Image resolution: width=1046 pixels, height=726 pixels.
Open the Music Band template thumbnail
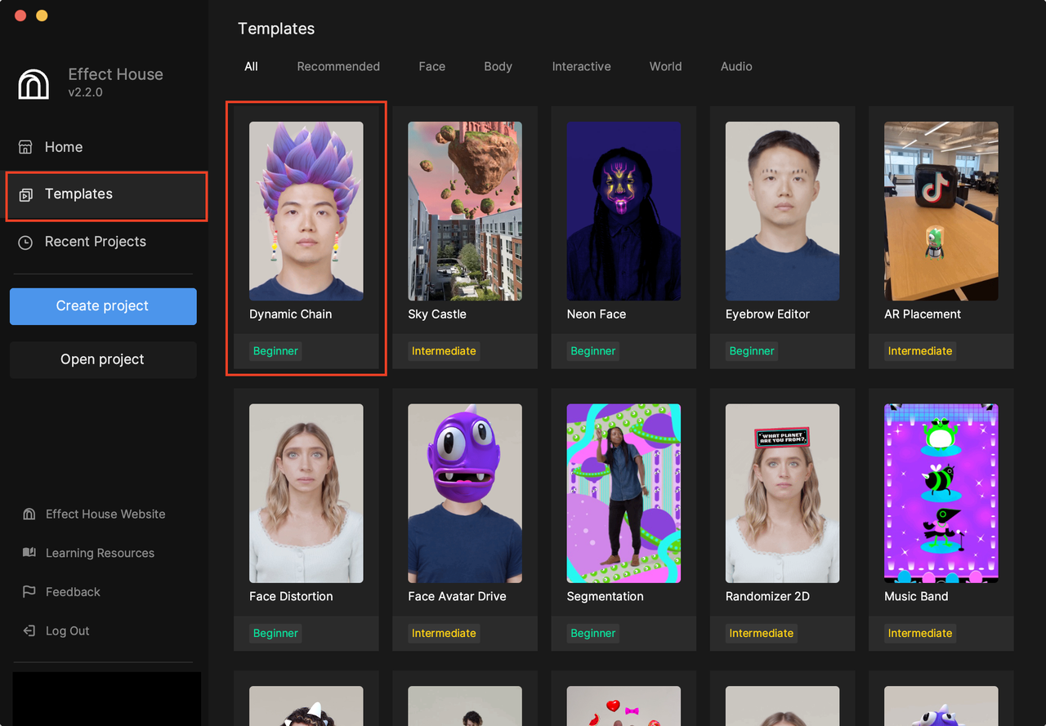click(x=941, y=493)
